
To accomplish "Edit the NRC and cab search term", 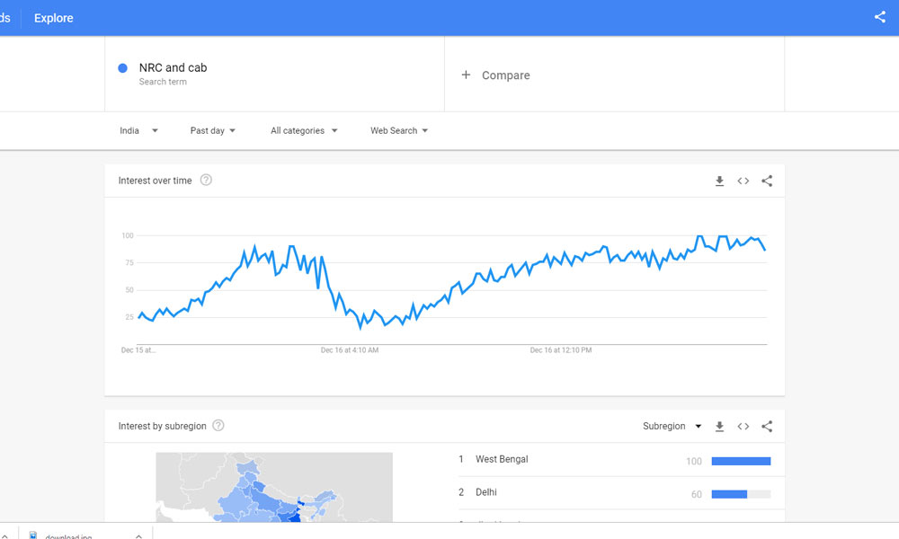I will coord(173,67).
